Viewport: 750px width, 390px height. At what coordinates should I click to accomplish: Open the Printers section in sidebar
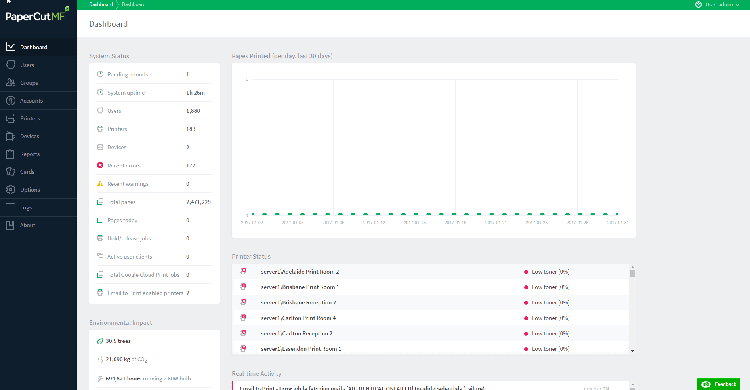click(38, 118)
